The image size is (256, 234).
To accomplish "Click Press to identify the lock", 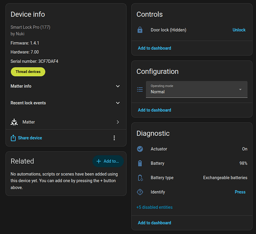I will pyautogui.click(x=240, y=192).
